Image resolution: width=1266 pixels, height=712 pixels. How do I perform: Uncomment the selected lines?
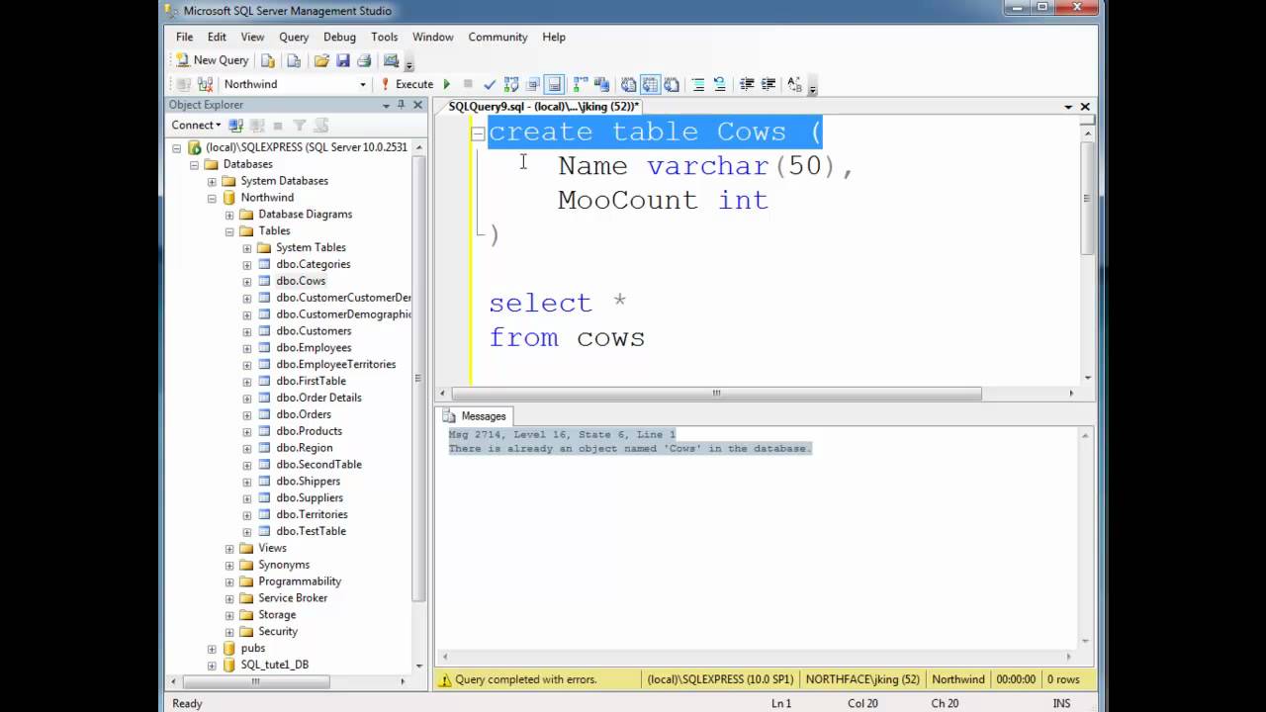click(719, 84)
